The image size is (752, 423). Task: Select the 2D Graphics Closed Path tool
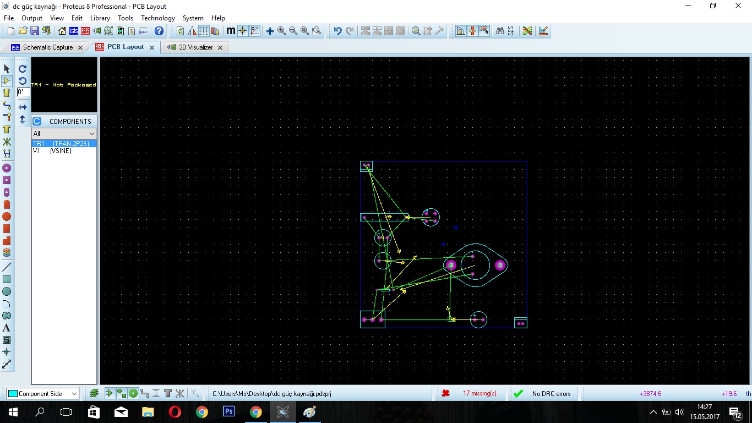7,316
